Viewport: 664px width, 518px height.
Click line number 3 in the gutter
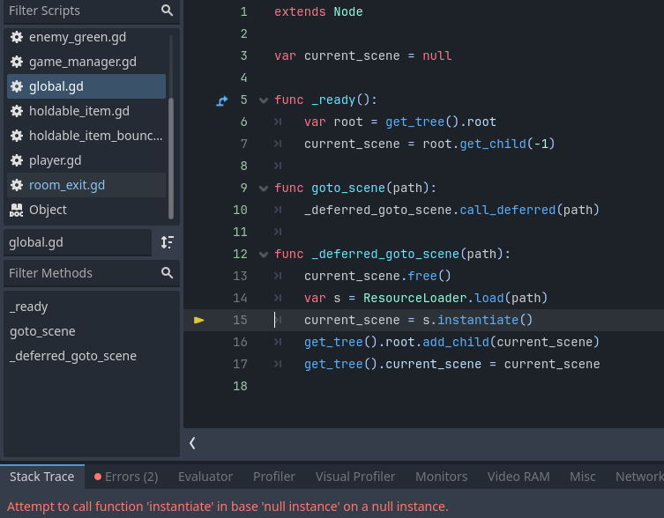[244, 55]
